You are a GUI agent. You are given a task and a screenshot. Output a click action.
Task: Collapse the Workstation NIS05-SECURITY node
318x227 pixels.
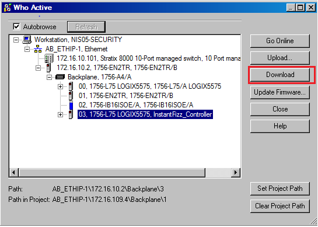click(x=16, y=40)
